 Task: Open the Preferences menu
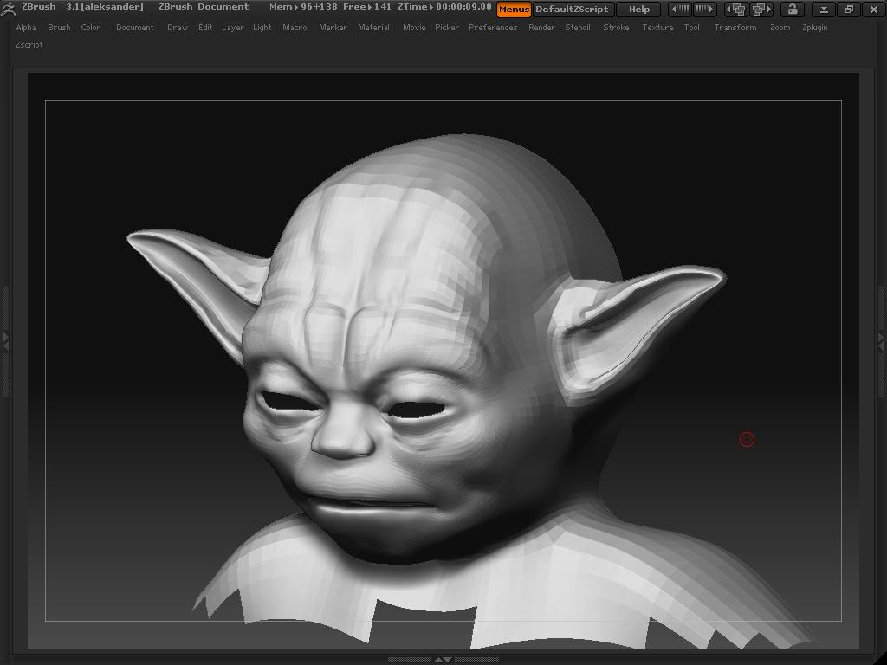tap(493, 27)
